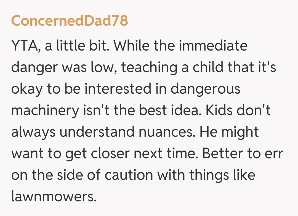Viewport: 298px width, 216px height.
Task: Click the word 'dangerous' in the comment
Action: click(206, 89)
